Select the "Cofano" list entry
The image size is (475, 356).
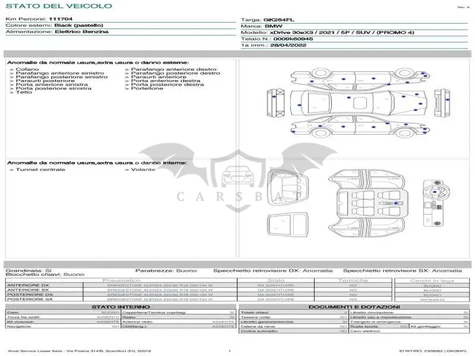[27, 69]
